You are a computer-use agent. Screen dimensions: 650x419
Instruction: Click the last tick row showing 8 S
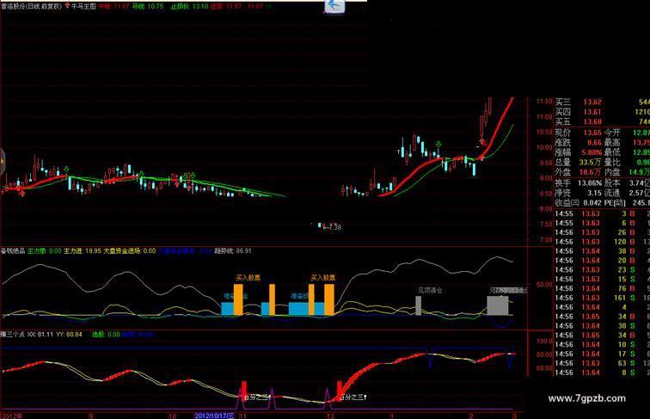tap(603, 373)
